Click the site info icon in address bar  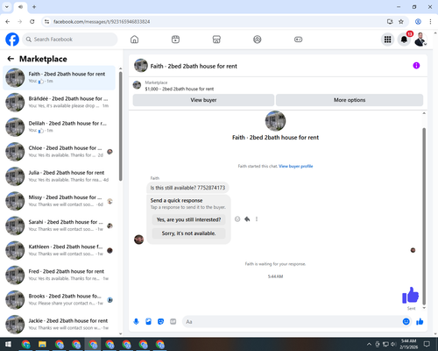46,22
